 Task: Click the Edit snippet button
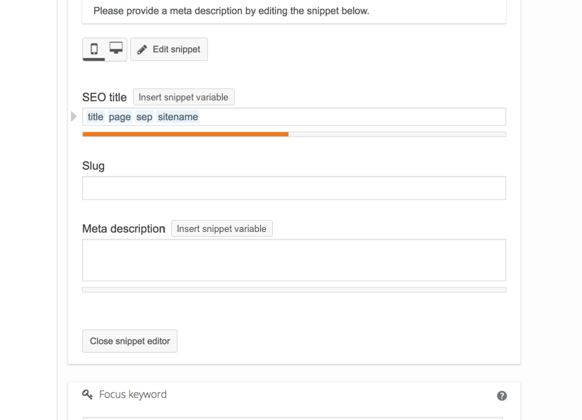168,49
